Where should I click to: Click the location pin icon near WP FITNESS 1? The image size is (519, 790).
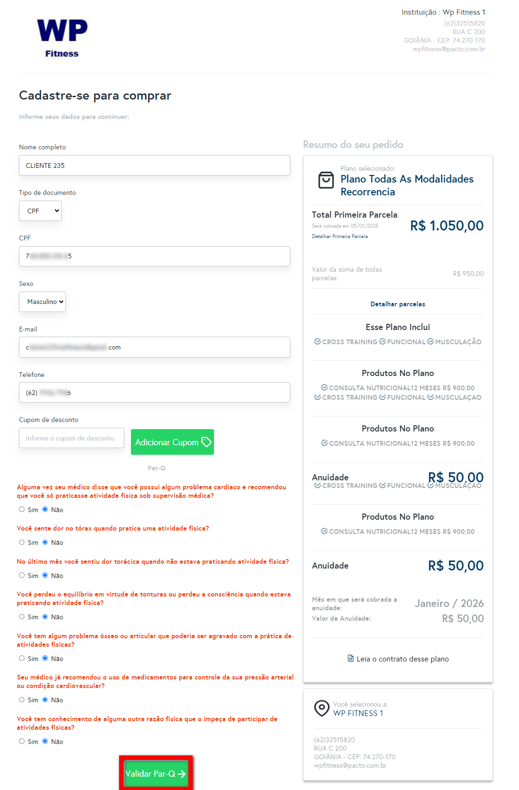[x=322, y=708]
